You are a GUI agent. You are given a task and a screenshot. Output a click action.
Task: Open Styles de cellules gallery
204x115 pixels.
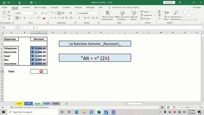(134, 15)
